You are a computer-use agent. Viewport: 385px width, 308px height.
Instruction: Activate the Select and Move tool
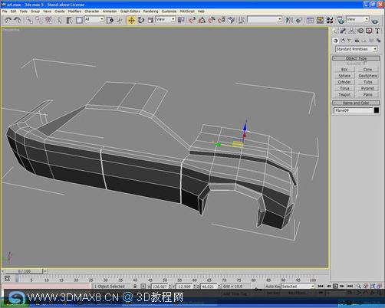(x=131, y=20)
